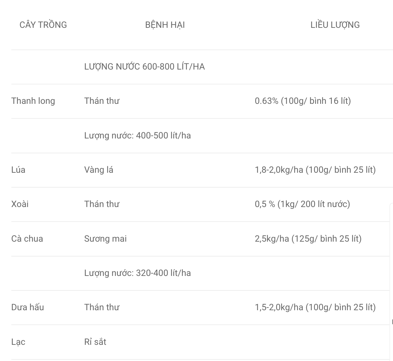Click the Thanh long crop cell
This screenshot has height=361, width=393.
pos(33,101)
